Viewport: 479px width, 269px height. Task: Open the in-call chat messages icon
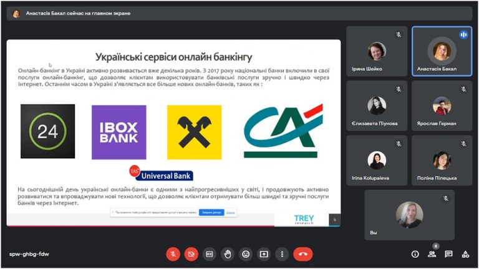pos(448,254)
